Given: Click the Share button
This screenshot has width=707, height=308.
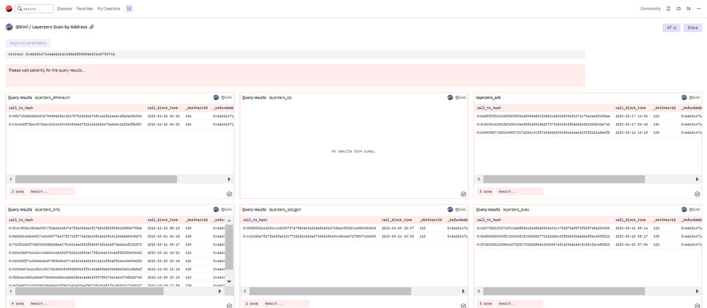Looking at the screenshot, I should click(693, 28).
